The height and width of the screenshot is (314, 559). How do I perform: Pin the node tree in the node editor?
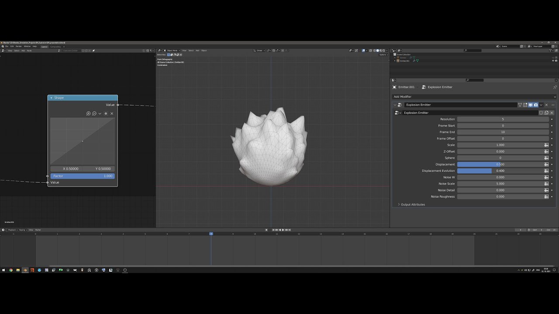[x=93, y=51]
